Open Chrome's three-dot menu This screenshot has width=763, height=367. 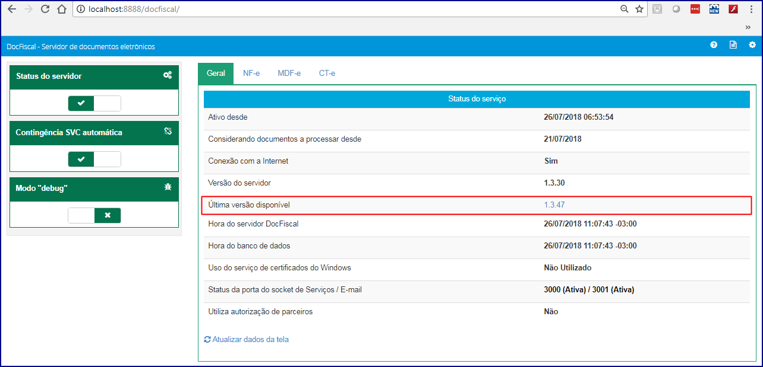click(x=752, y=9)
